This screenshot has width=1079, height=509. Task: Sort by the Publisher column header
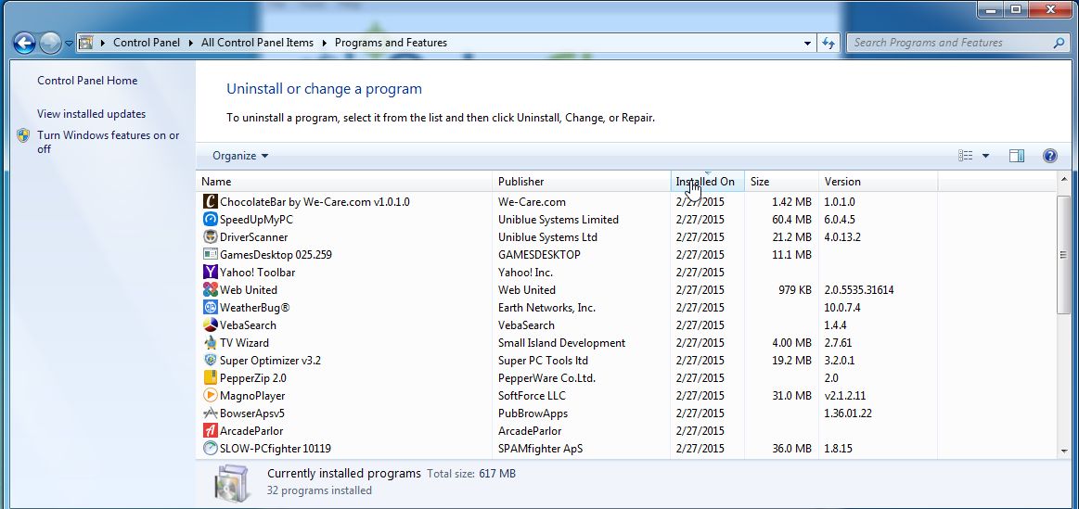[582, 182]
